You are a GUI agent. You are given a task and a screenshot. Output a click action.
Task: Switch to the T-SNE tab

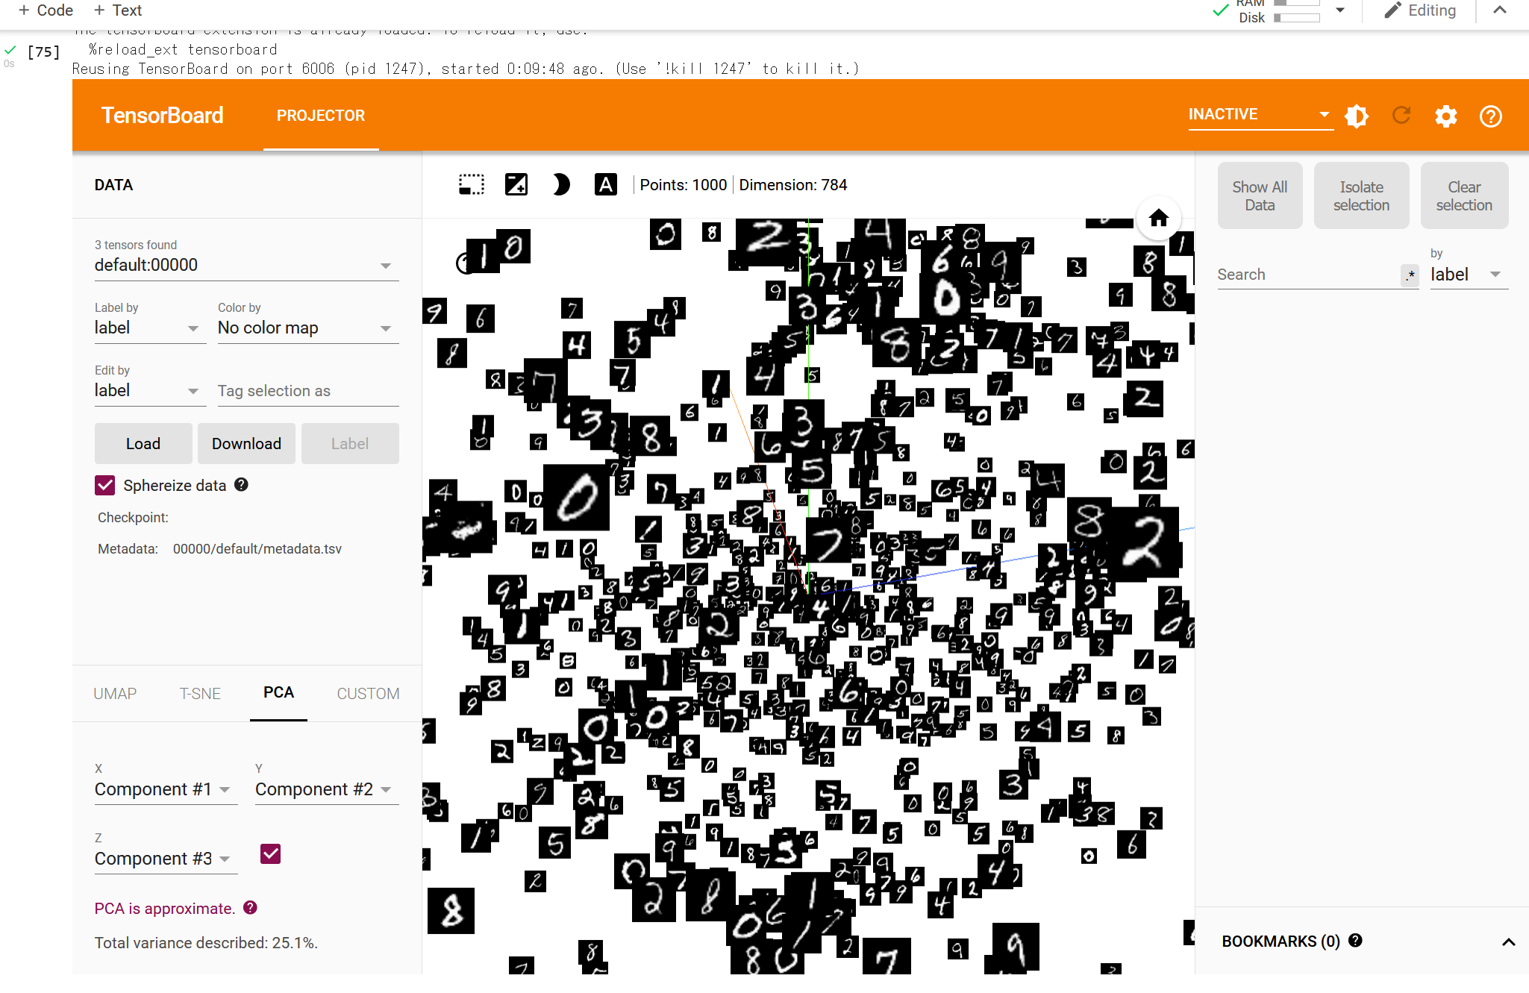[x=200, y=693]
